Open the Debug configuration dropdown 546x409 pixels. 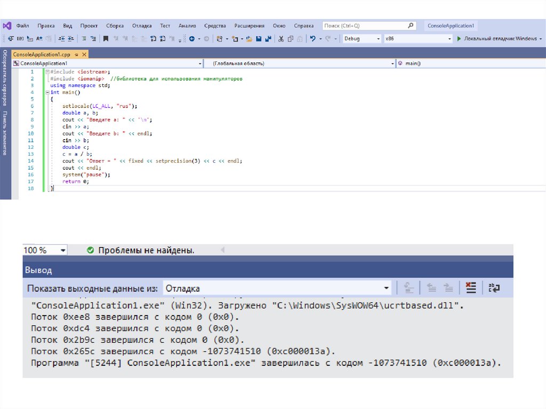coord(379,39)
